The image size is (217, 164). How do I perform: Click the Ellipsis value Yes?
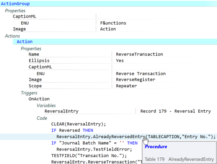coord(120,60)
